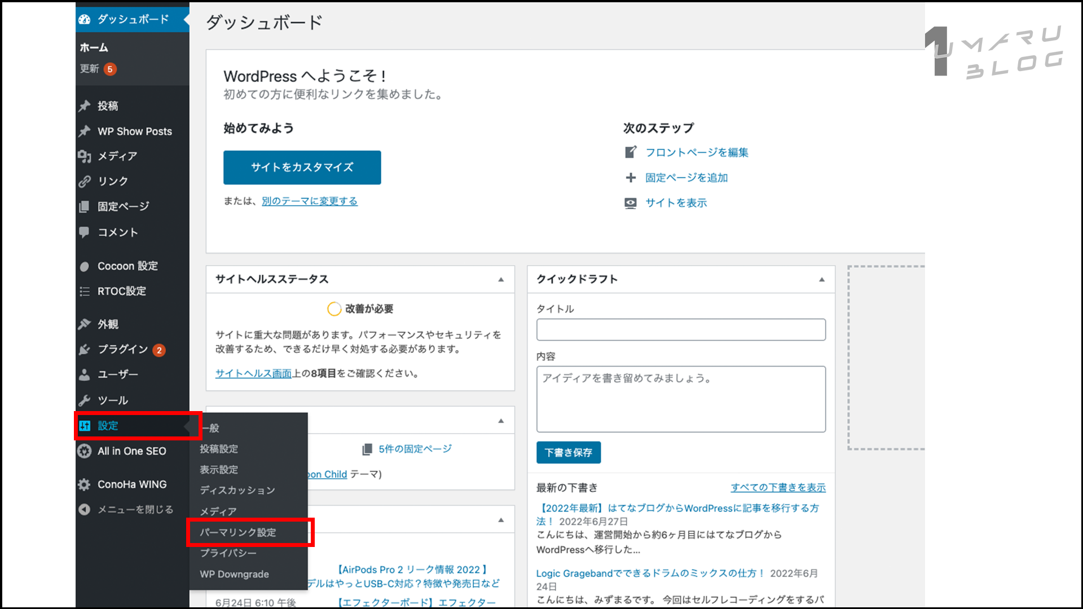Image resolution: width=1083 pixels, height=609 pixels.
Task: Collapse the クイックドラフト panel
Action: (x=822, y=280)
